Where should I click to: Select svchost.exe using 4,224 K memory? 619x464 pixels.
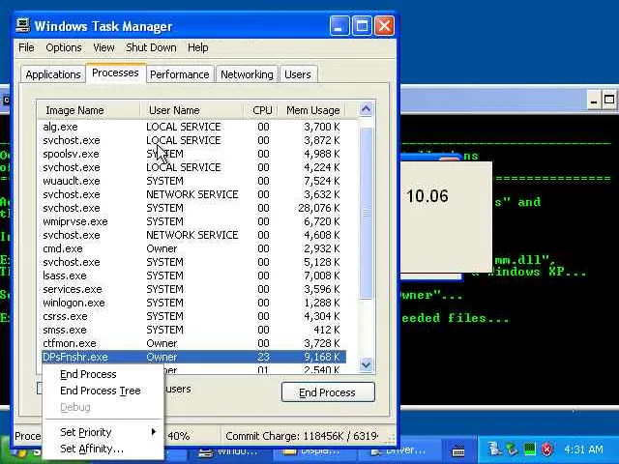(193, 167)
